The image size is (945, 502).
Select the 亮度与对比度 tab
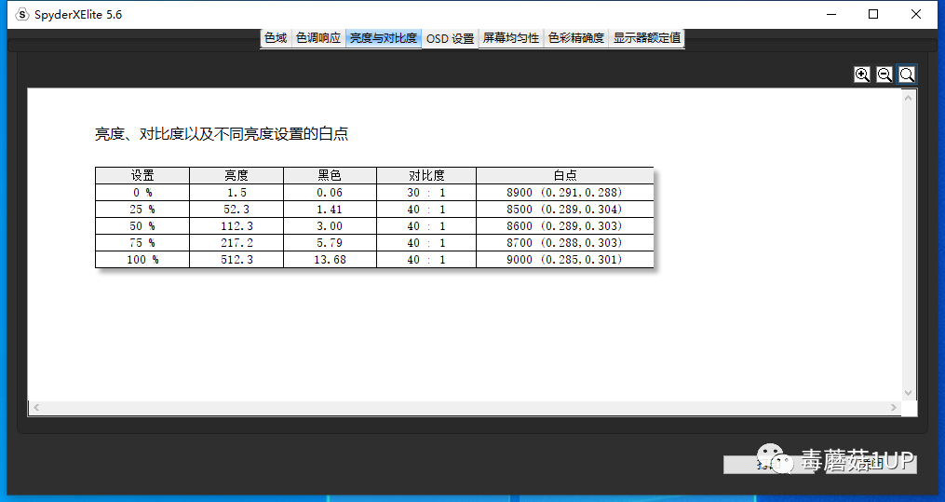[x=384, y=38]
